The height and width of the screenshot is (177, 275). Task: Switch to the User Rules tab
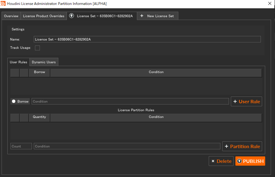(x=18, y=62)
